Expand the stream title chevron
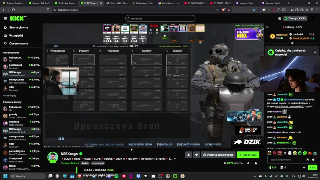 coord(175,159)
